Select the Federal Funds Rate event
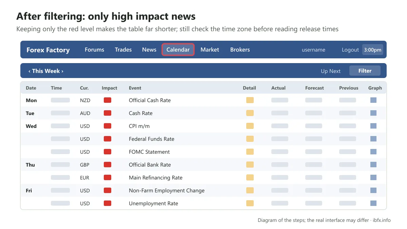 [152, 139]
